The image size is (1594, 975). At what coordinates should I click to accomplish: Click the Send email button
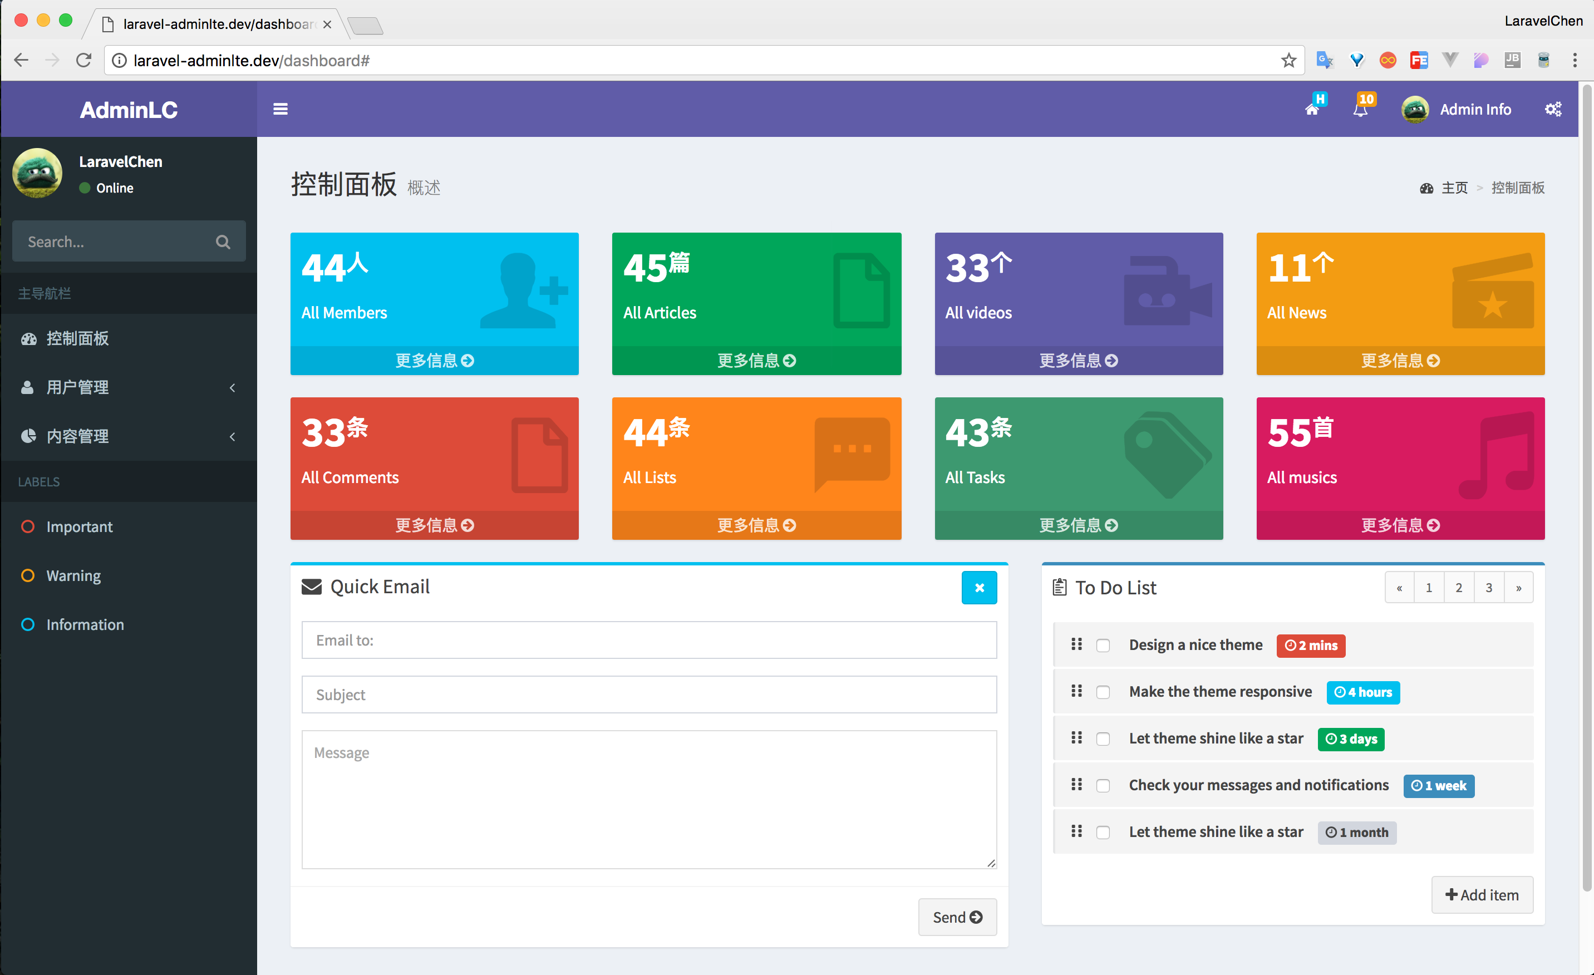click(x=957, y=917)
